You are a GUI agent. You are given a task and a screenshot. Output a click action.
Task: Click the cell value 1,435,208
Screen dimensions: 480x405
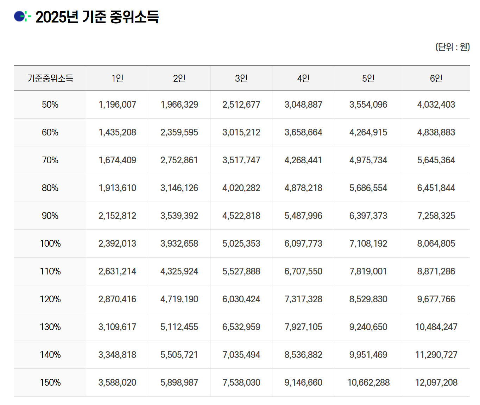117,132
